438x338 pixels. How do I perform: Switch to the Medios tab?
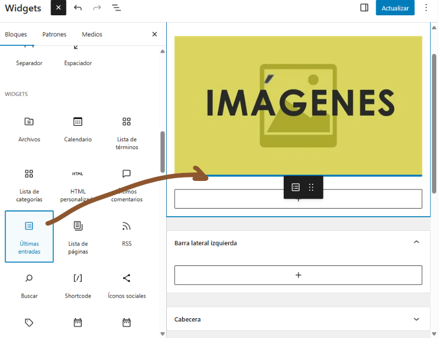92,35
